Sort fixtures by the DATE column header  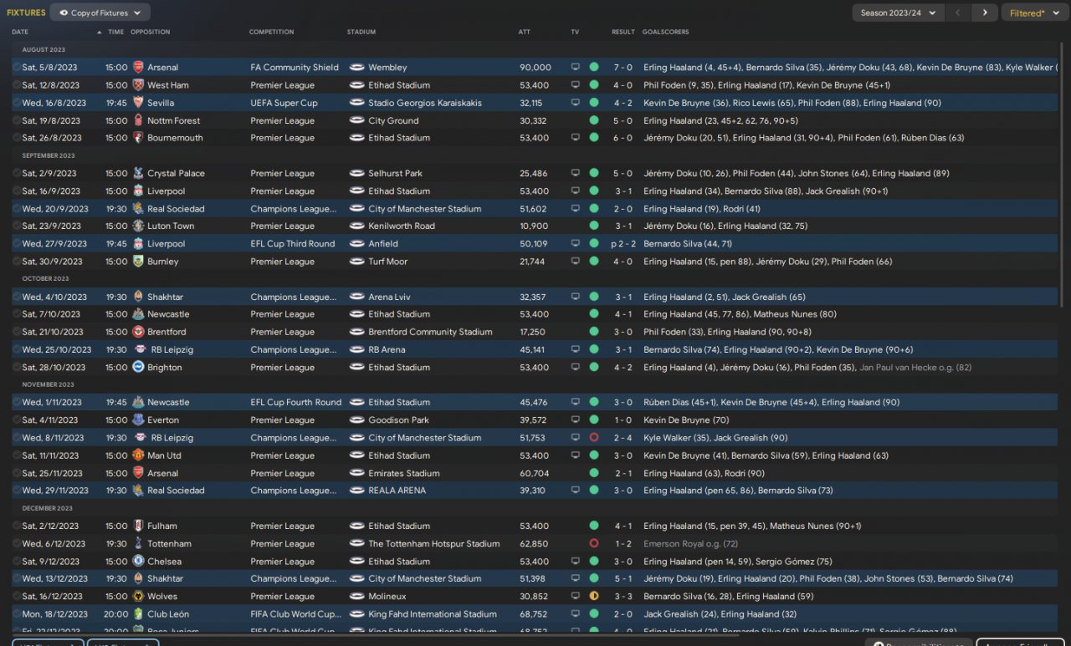pyautogui.click(x=20, y=32)
